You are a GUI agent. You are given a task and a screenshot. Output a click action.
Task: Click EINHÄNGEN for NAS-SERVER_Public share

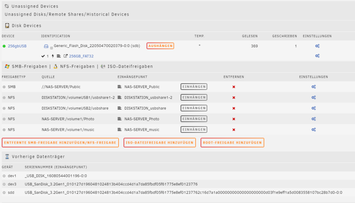[194, 87]
